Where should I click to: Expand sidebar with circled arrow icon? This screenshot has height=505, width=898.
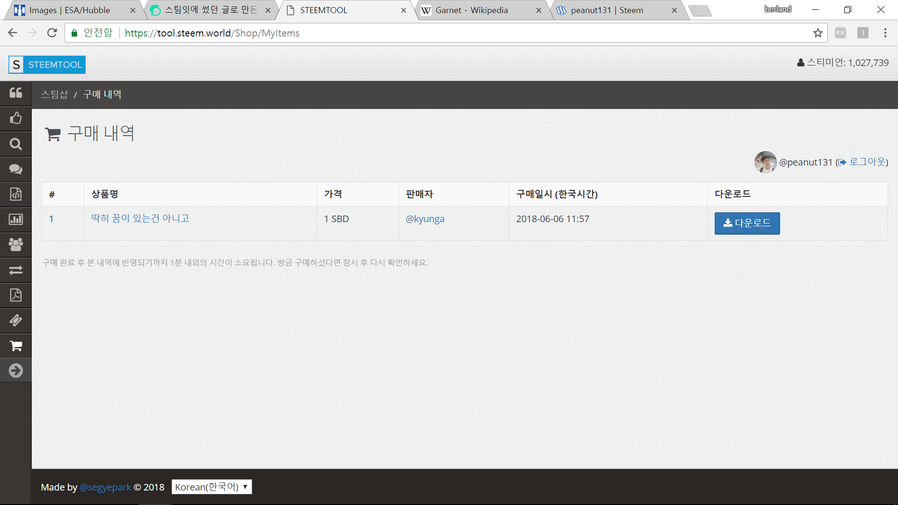click(15, 371)
